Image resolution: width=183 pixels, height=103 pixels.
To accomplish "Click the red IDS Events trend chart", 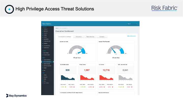I will click(106, 78).
